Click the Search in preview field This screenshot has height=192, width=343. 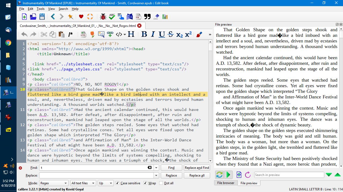pyautogui.click(x=289, y=175)
